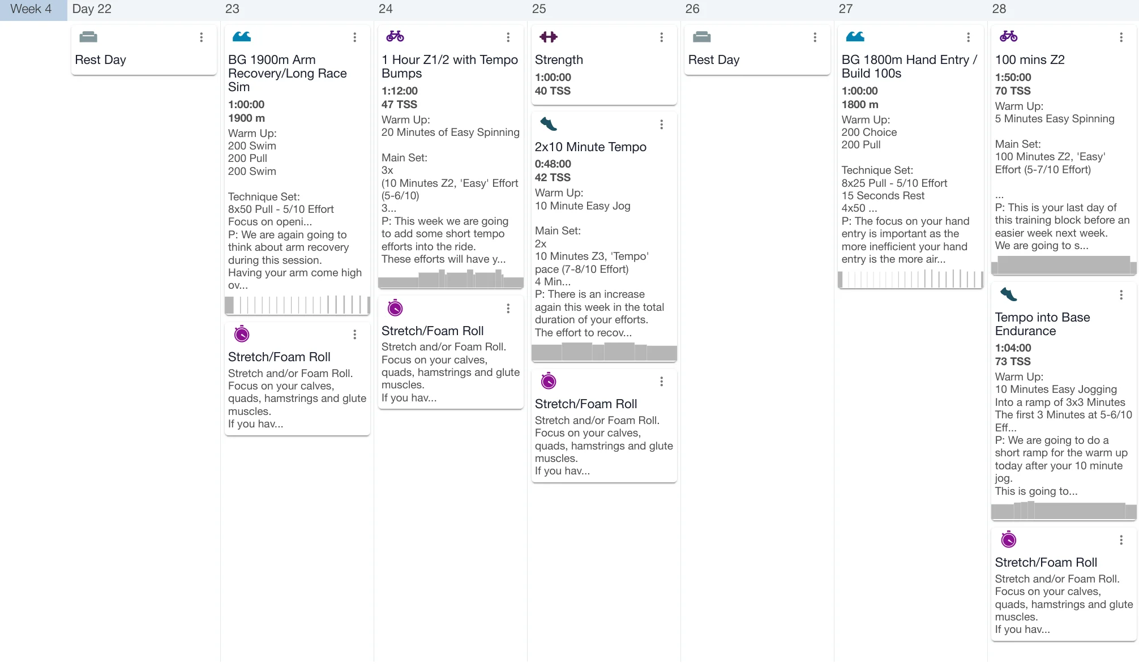Click the running shoe icon on Tempo into Base Endurance
This screenshot has height=668, width=1139.
click(x=1008, y=294)
